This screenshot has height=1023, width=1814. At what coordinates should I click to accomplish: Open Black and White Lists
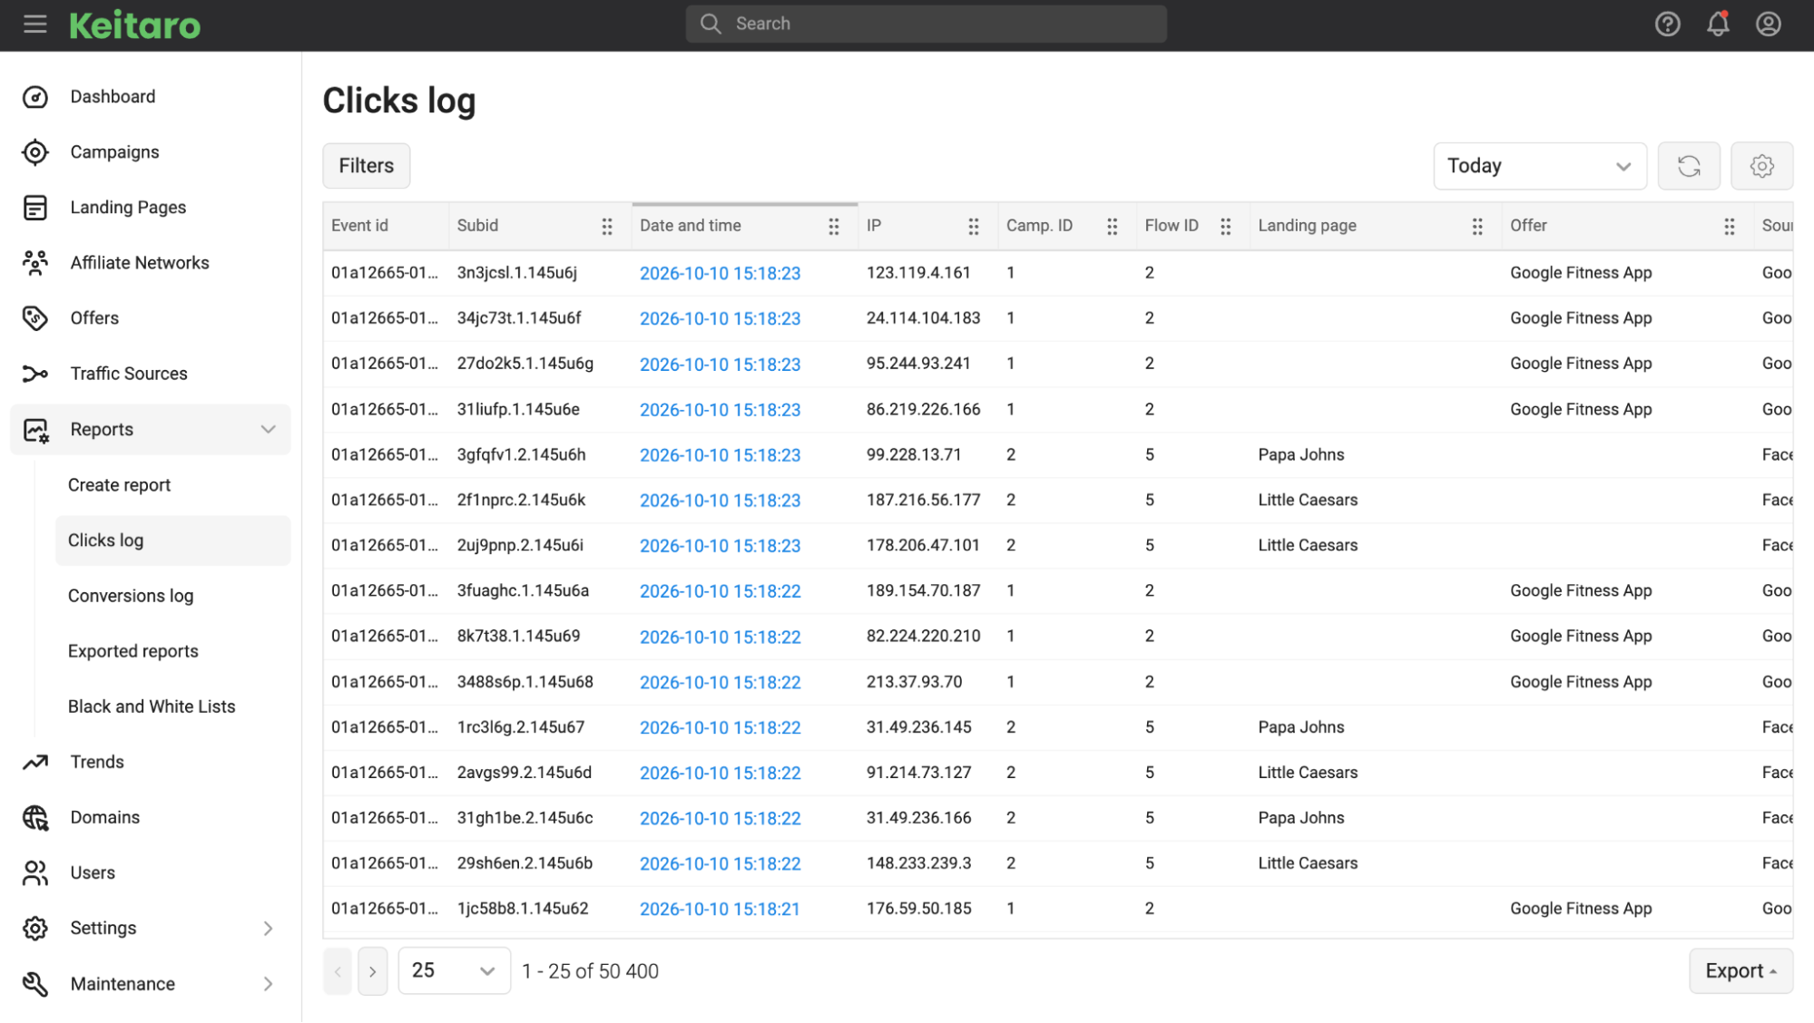[x=152, y=706]
